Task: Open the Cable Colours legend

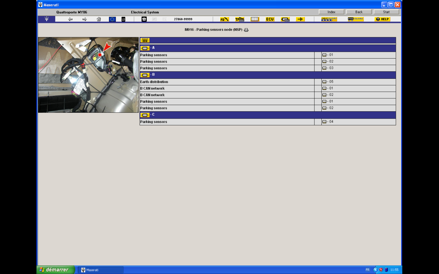Action: pos(329,19)
